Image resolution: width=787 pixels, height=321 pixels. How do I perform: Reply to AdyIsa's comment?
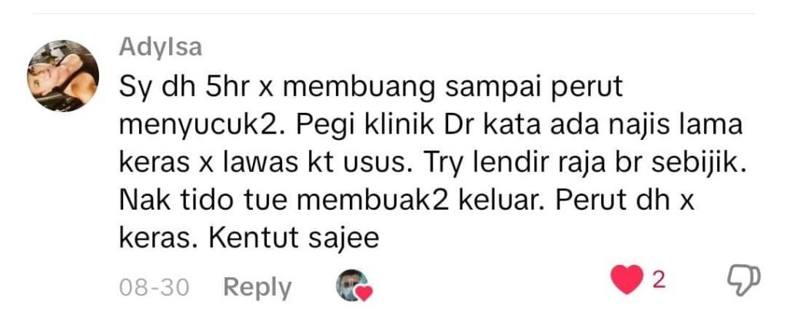click(x=257, y=288)
